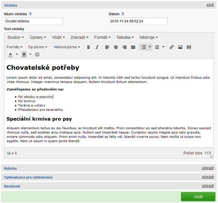Open the Tabulka menu

pyautogui.click(x=125, y=37)
